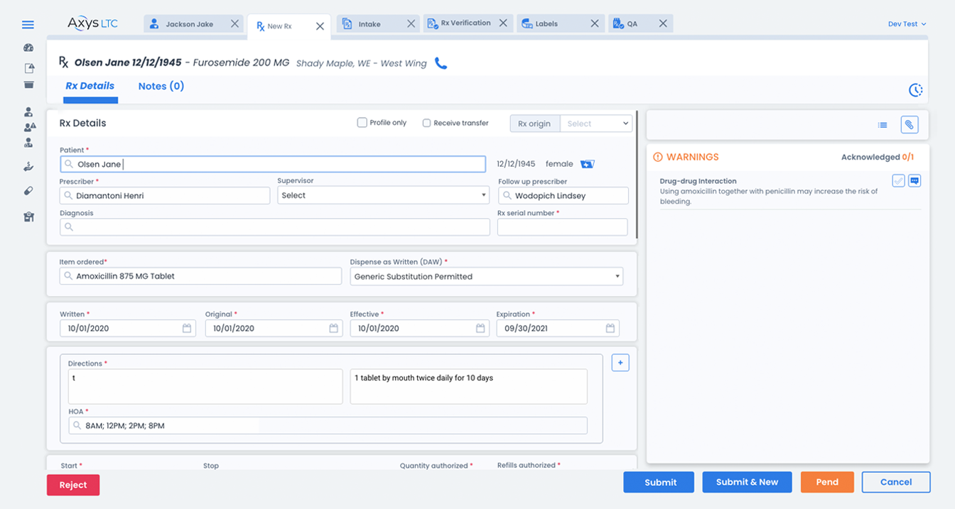Click the list view icon above Warnings

tap(883, 125)
